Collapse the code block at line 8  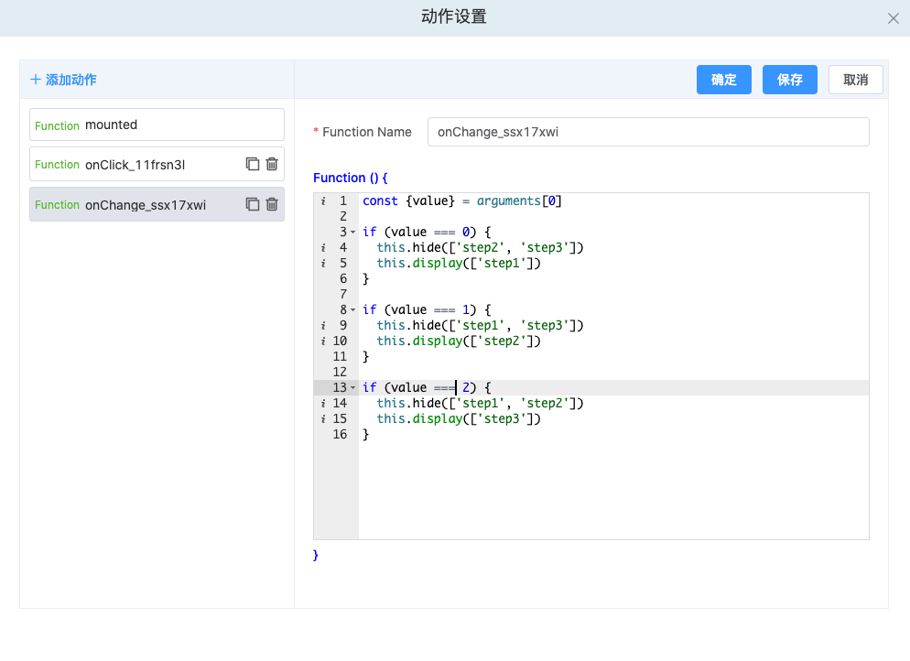tap(352, 309)
